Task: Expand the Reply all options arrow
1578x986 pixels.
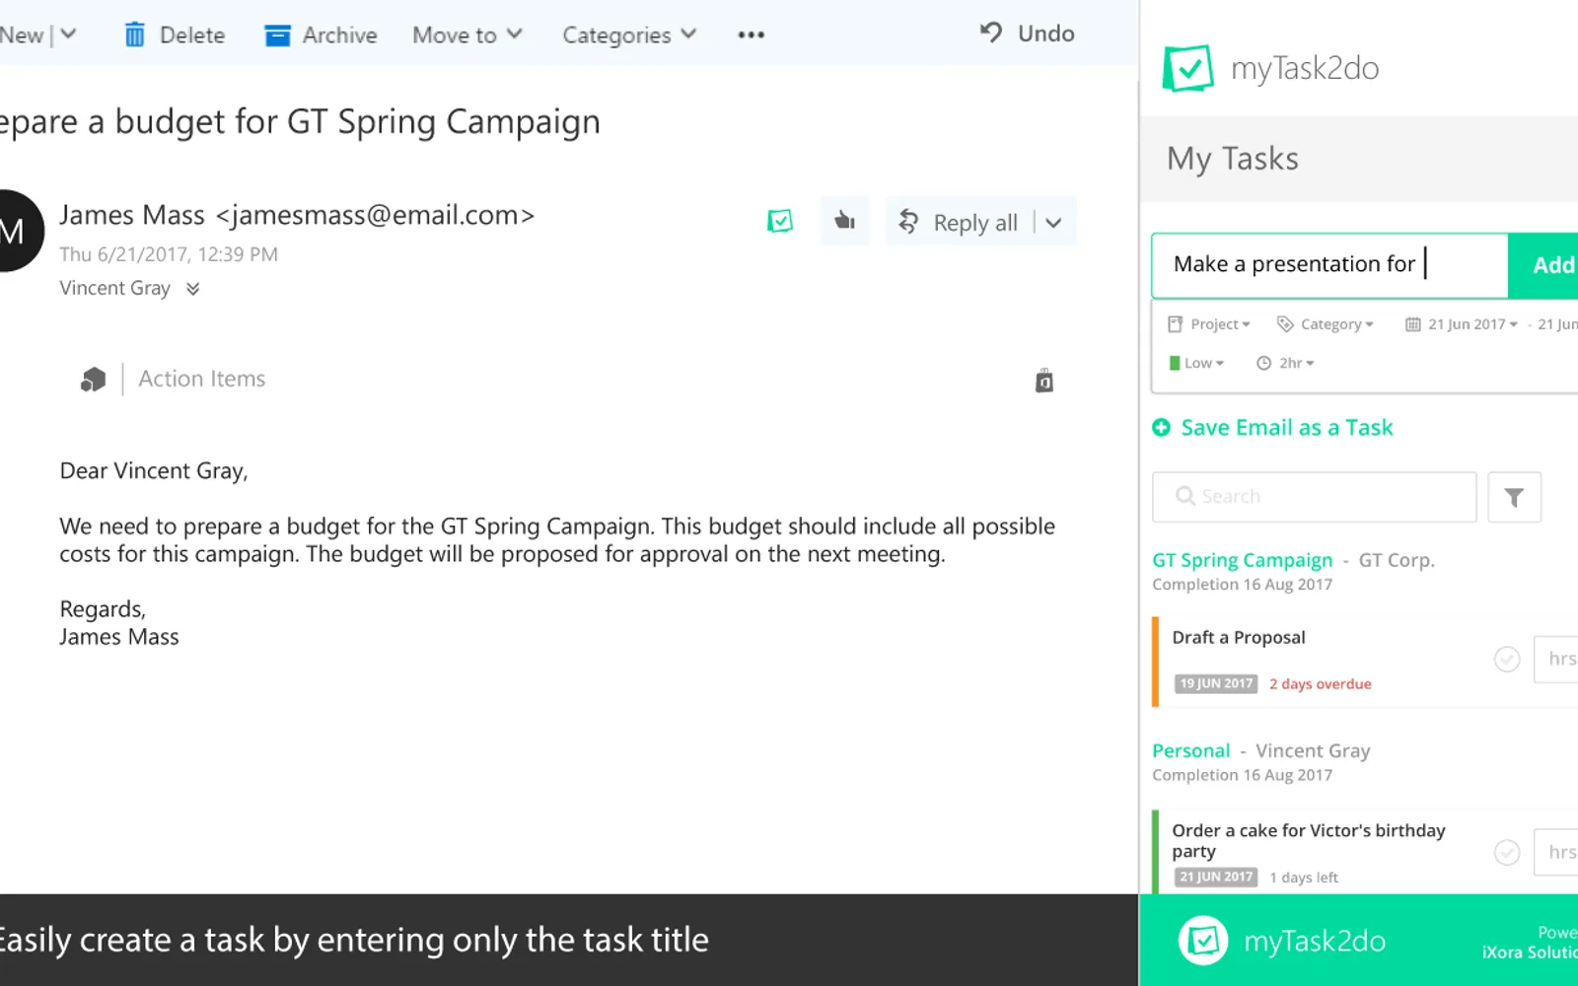Action: click(1053, 223)
